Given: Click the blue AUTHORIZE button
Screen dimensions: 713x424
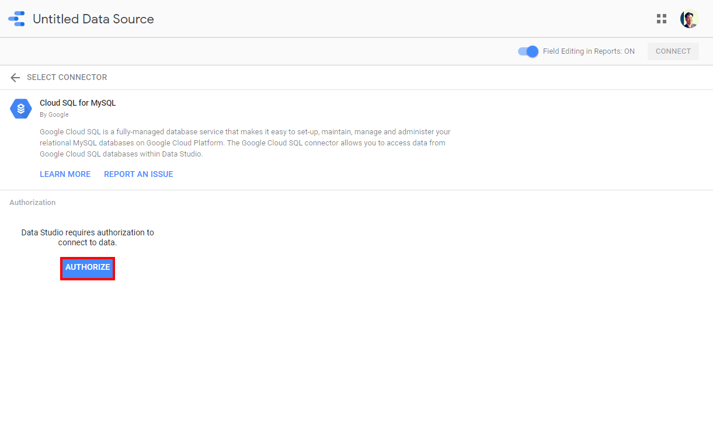Looking at the screenshot, I should (88, 267).
